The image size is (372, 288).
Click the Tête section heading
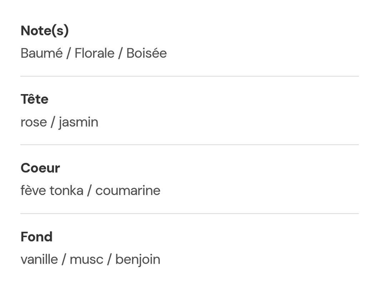click(x=34, y=99)
